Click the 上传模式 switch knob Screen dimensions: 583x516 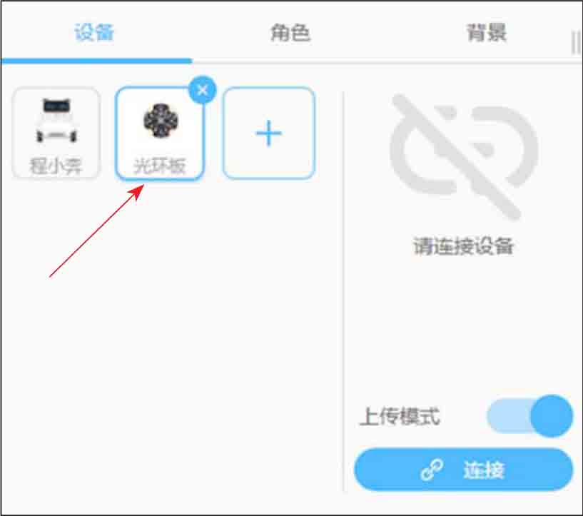(x=552, y=416)
